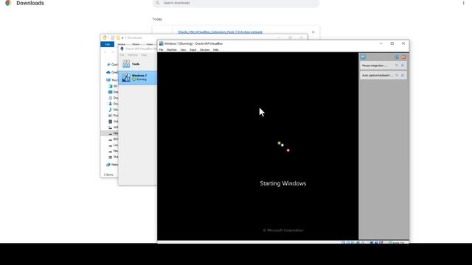Open View menu in the running VM window

pyautogui.click(x=183, y=50)
